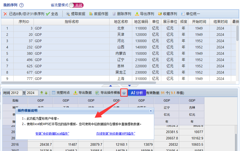Close the 插件模板说明 popup
Screen dimensions: 241x151
click(x=151, y=111)
